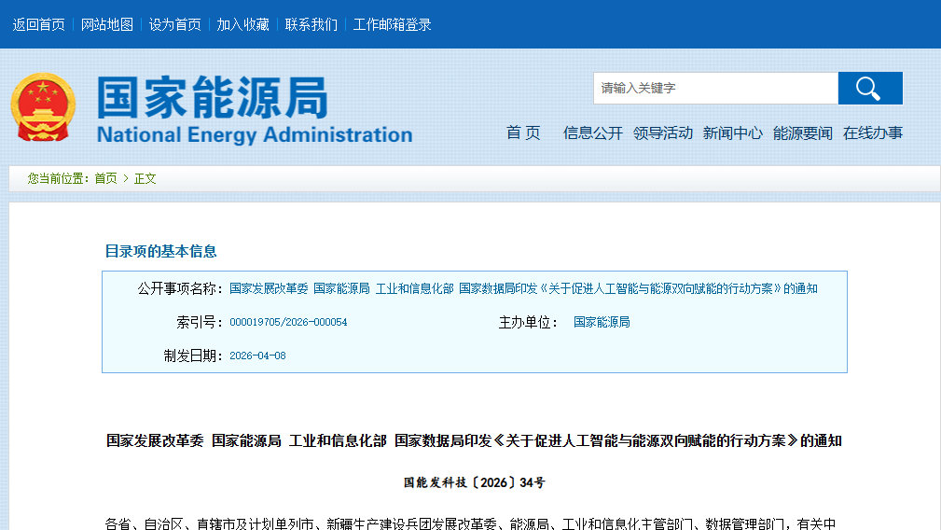Open 新闻中心 navigation item

(x=732, y=132)
